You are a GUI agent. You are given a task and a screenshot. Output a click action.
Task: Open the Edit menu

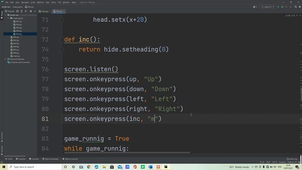click(12, 2)
